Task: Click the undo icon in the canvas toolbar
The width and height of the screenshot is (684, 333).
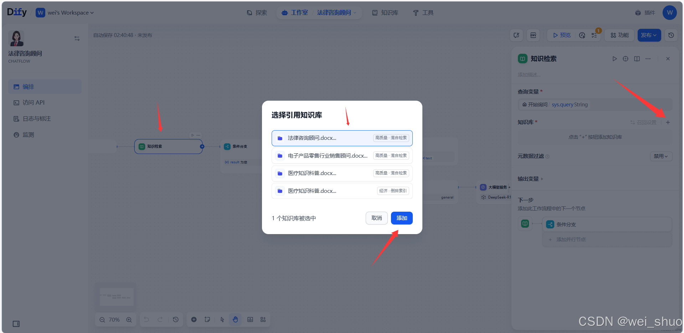Action: pyautogui.click(x=146, y=319)
